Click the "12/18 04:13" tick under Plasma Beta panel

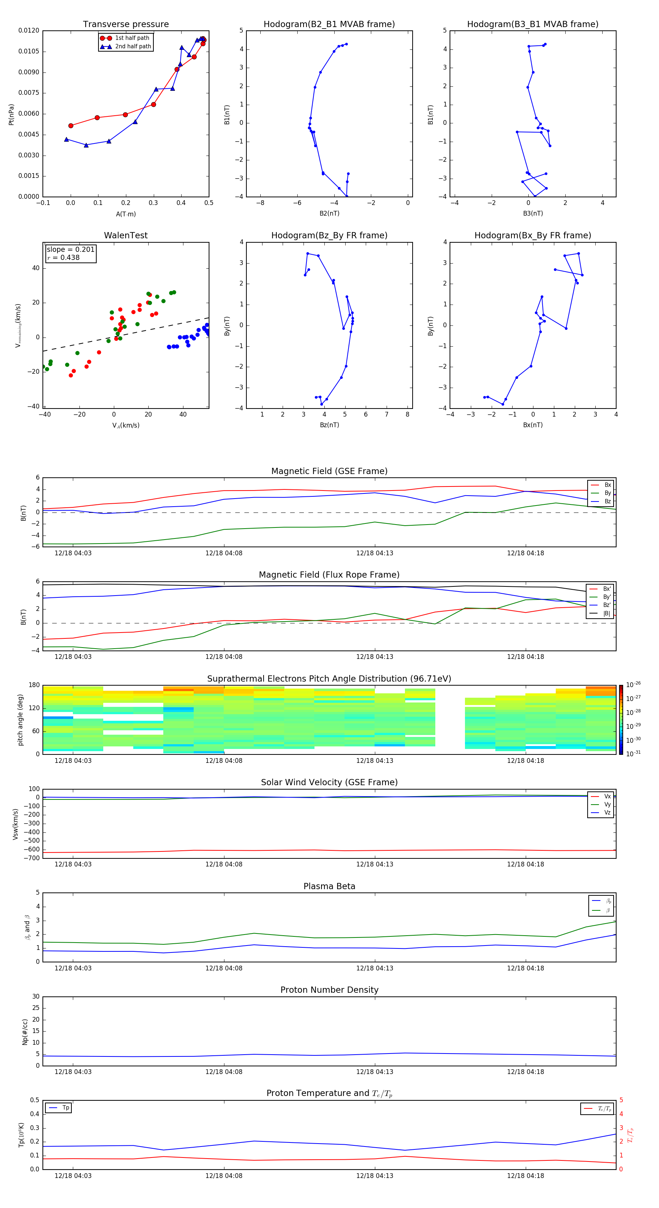374,968
